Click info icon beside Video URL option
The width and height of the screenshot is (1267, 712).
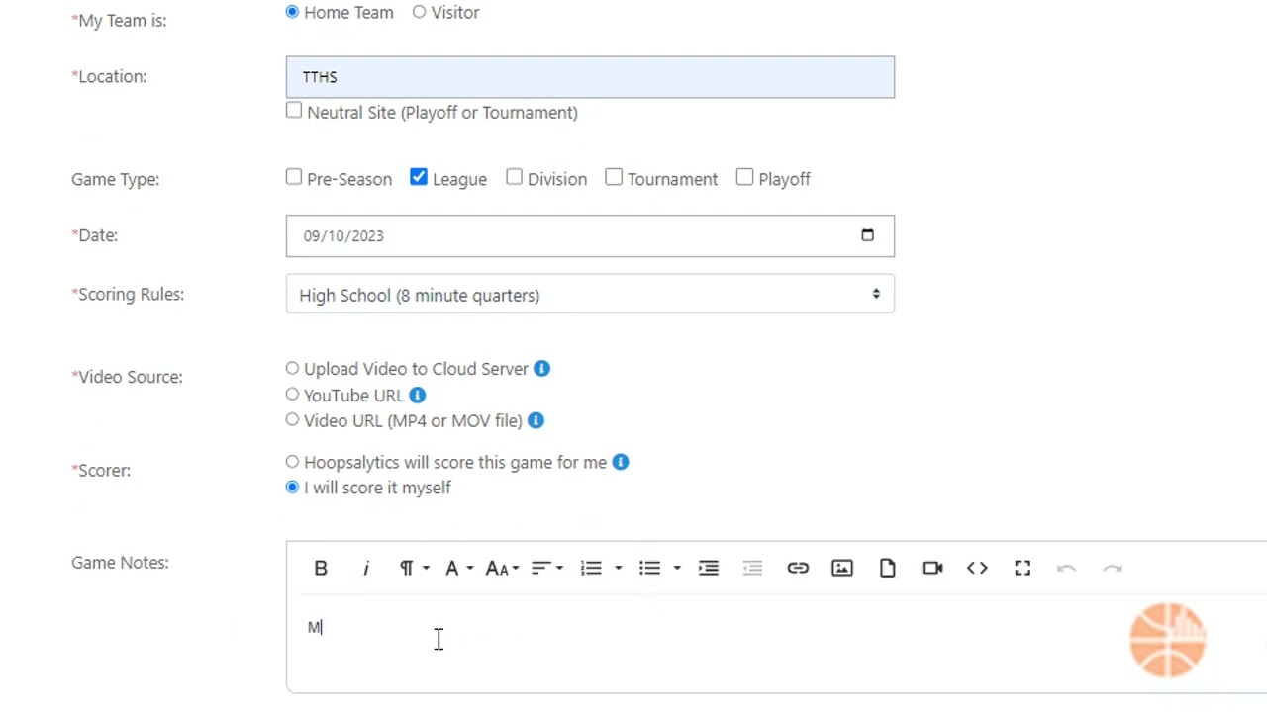[x=536, y=421]
